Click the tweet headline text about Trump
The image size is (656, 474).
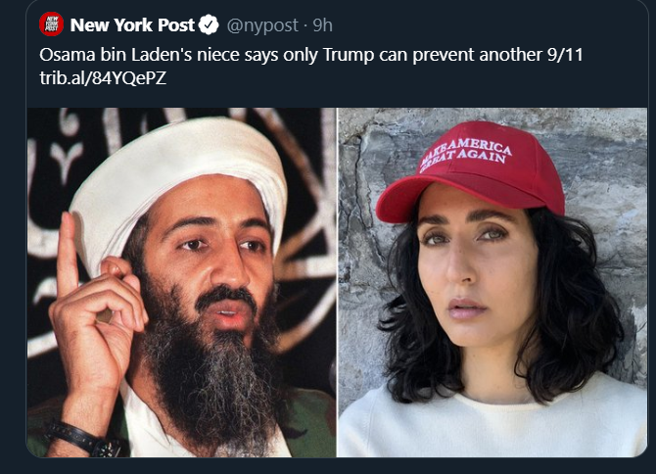(x=310, y=55)
